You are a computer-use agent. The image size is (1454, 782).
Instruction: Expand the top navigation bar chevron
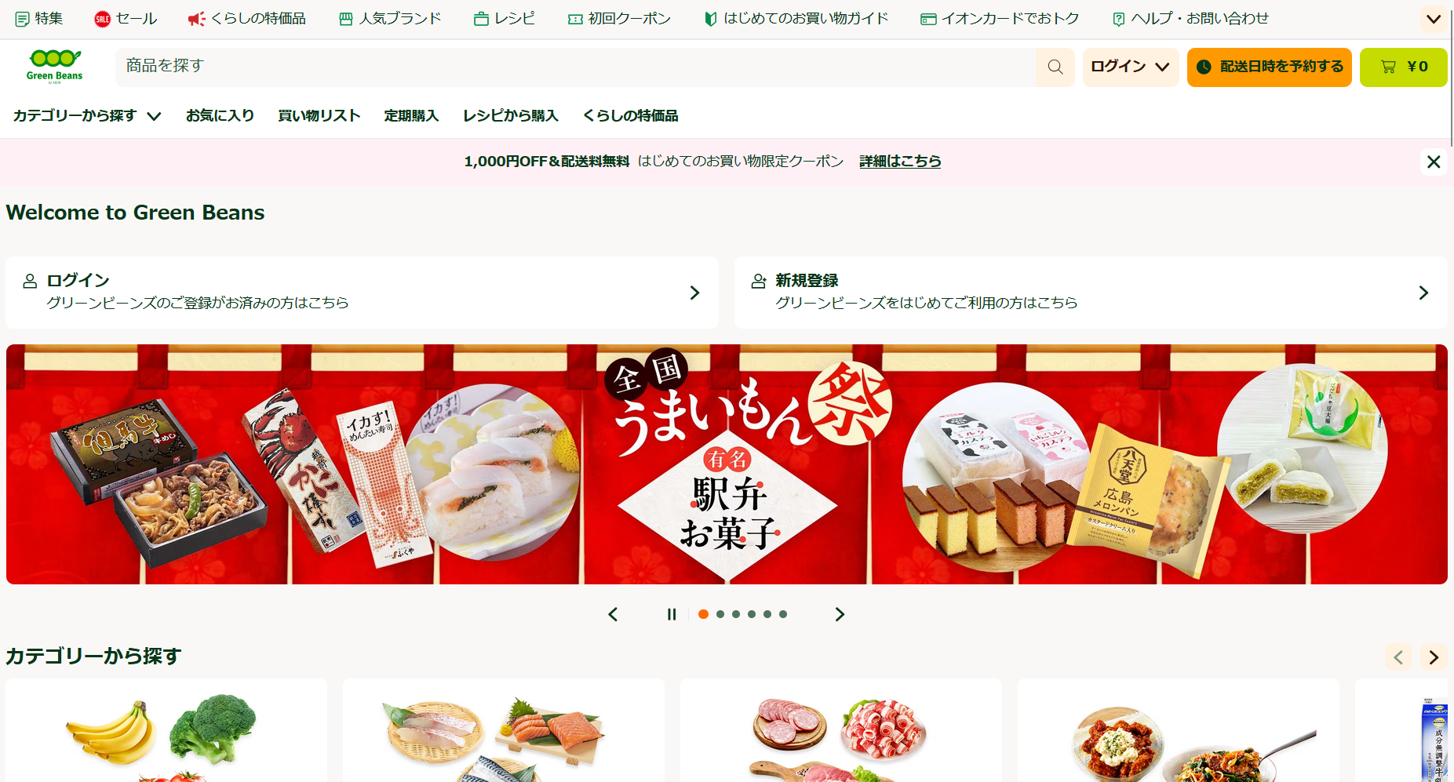1434,19
